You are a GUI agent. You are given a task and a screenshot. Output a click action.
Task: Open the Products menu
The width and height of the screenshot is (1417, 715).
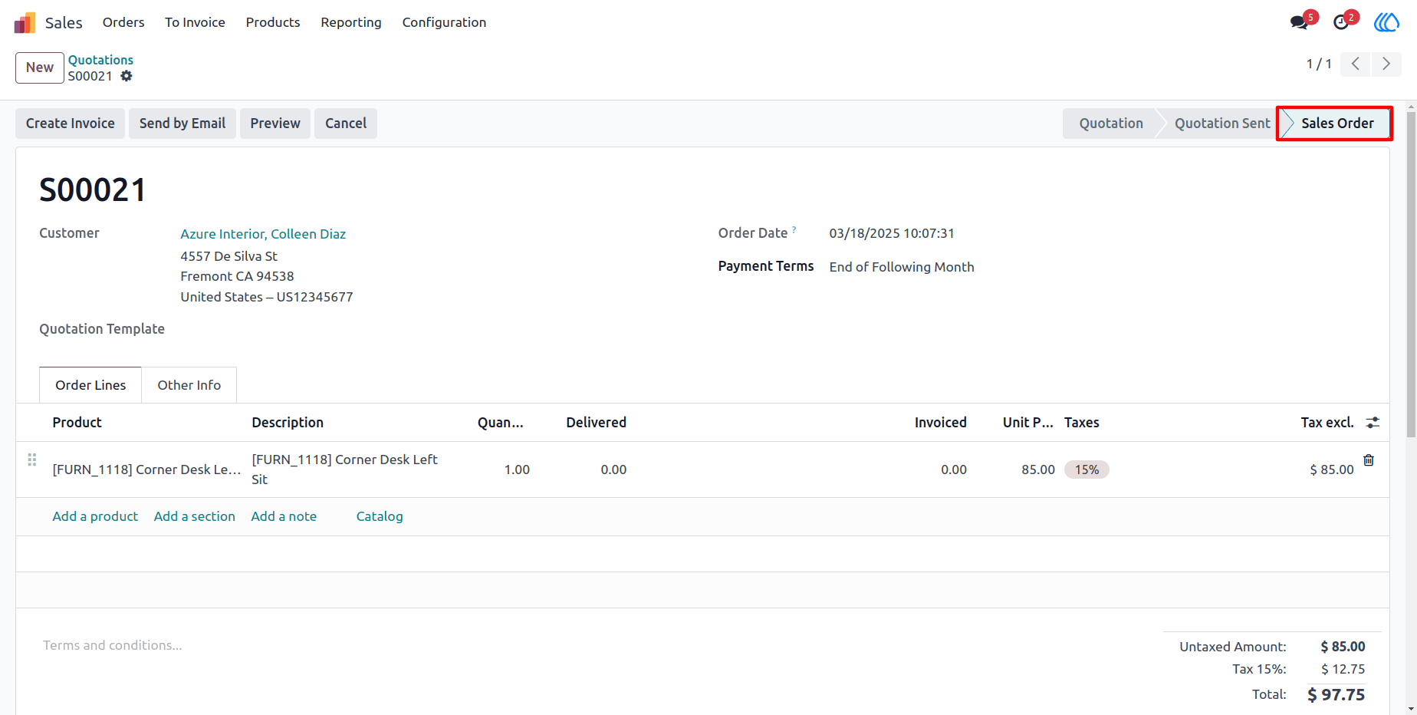pyautogui.click(x=273, y=22)
